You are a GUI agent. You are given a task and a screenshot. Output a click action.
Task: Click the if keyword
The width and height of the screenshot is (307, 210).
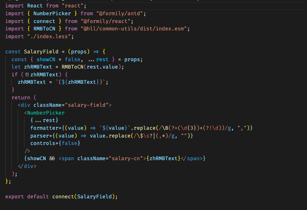tap(15, 75)
